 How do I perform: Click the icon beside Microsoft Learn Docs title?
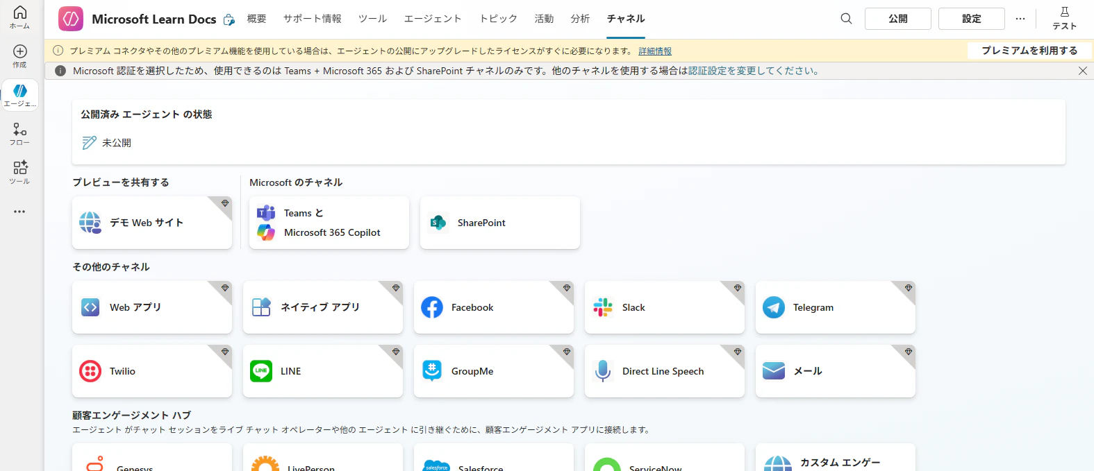click(229, 20)
